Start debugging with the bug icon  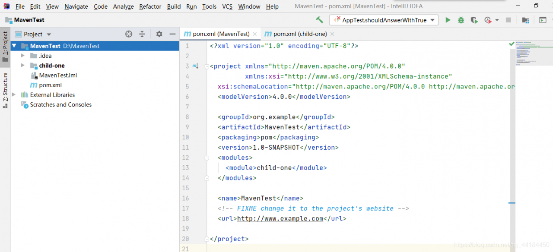[x=461, y=20]
